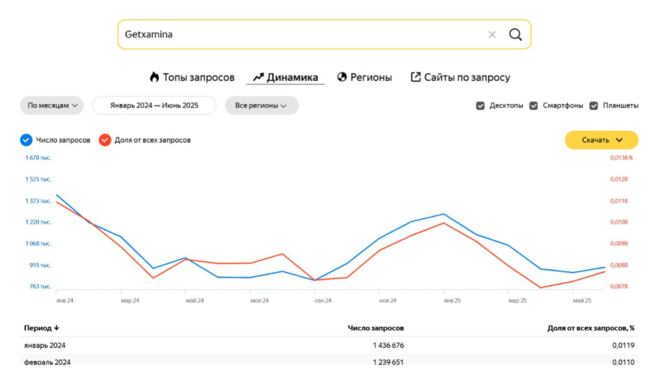Toggle the blue Число запросов series
This screenshot has height=371, width=666.
(x=27, y=140)
